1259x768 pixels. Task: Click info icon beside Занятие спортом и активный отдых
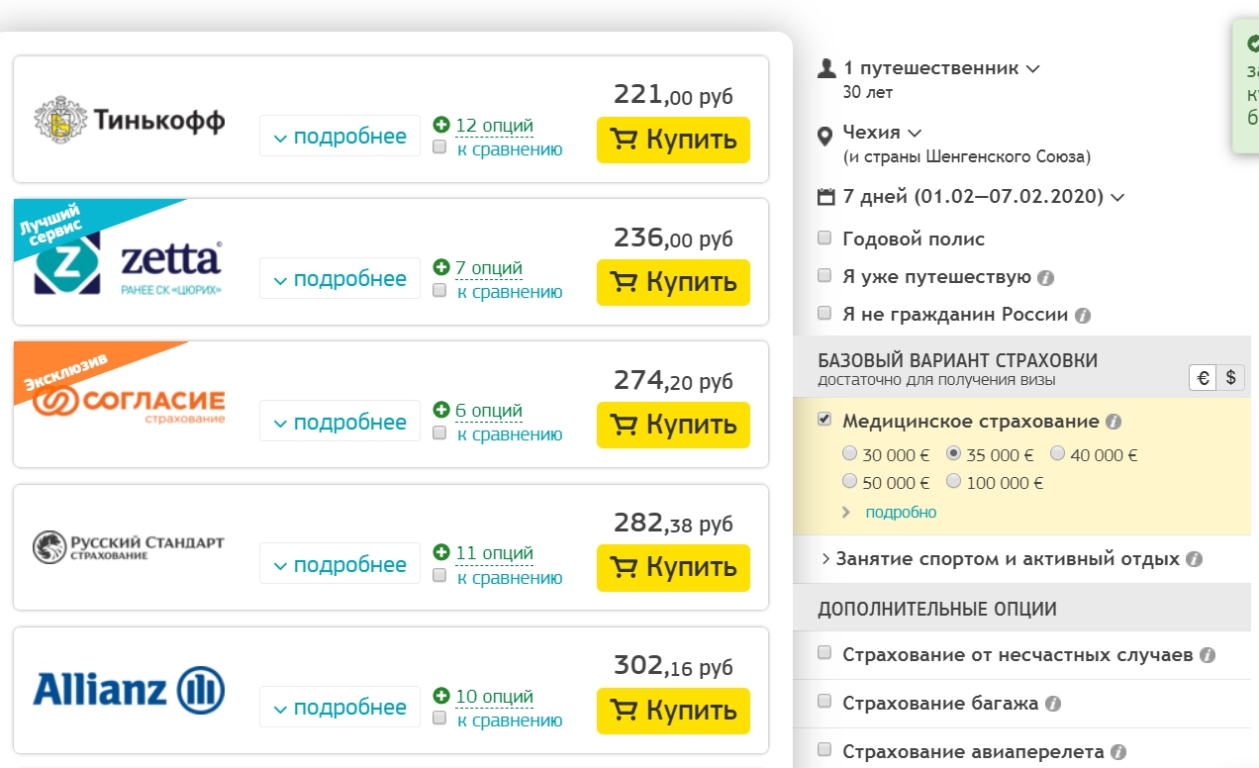1195,559
